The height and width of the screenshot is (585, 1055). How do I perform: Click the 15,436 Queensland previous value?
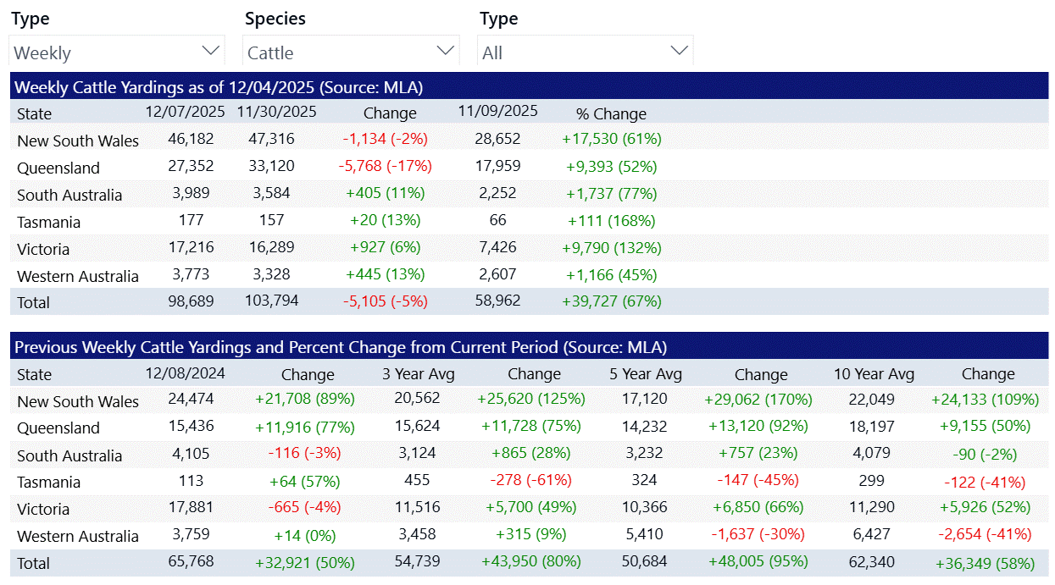[x=192, y=426]
